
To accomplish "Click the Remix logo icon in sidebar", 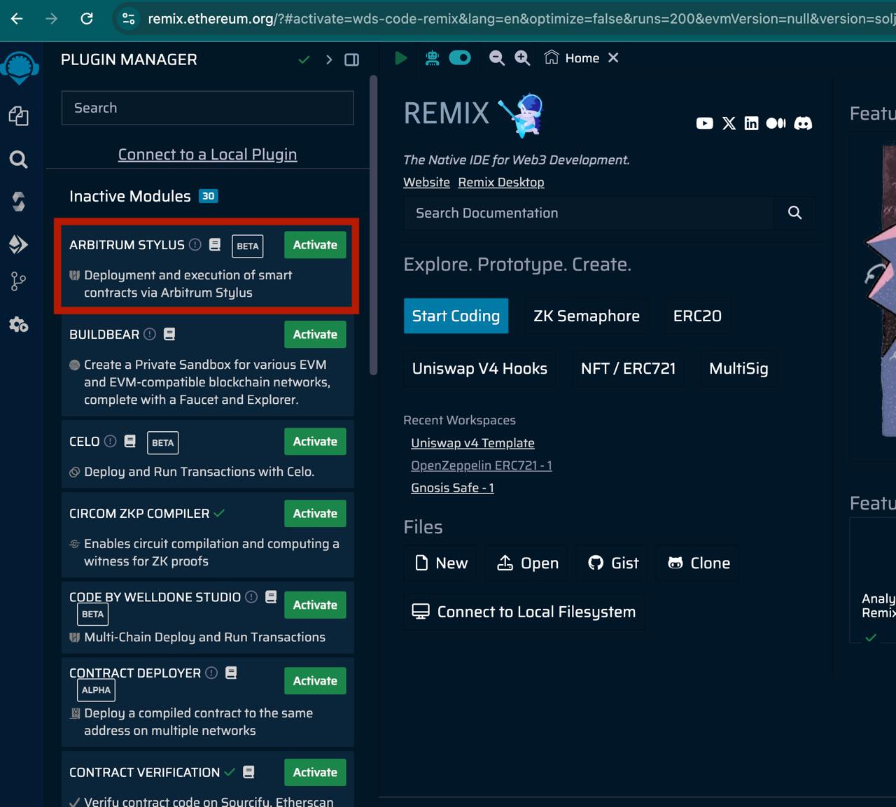I will [19, 68].
